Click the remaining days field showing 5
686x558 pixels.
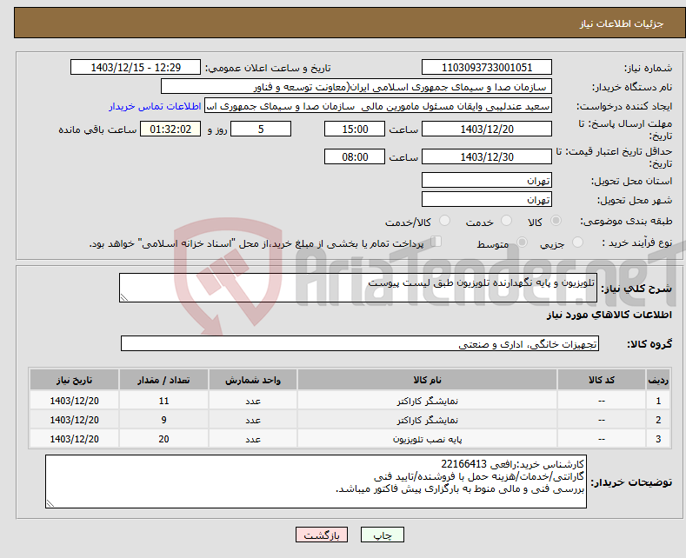coord(261,129)
